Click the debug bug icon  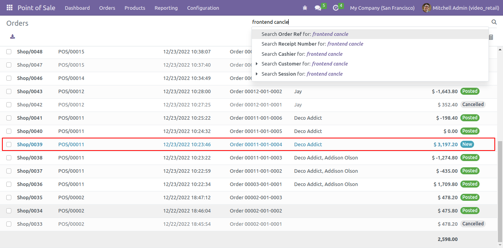click(305, 8)
